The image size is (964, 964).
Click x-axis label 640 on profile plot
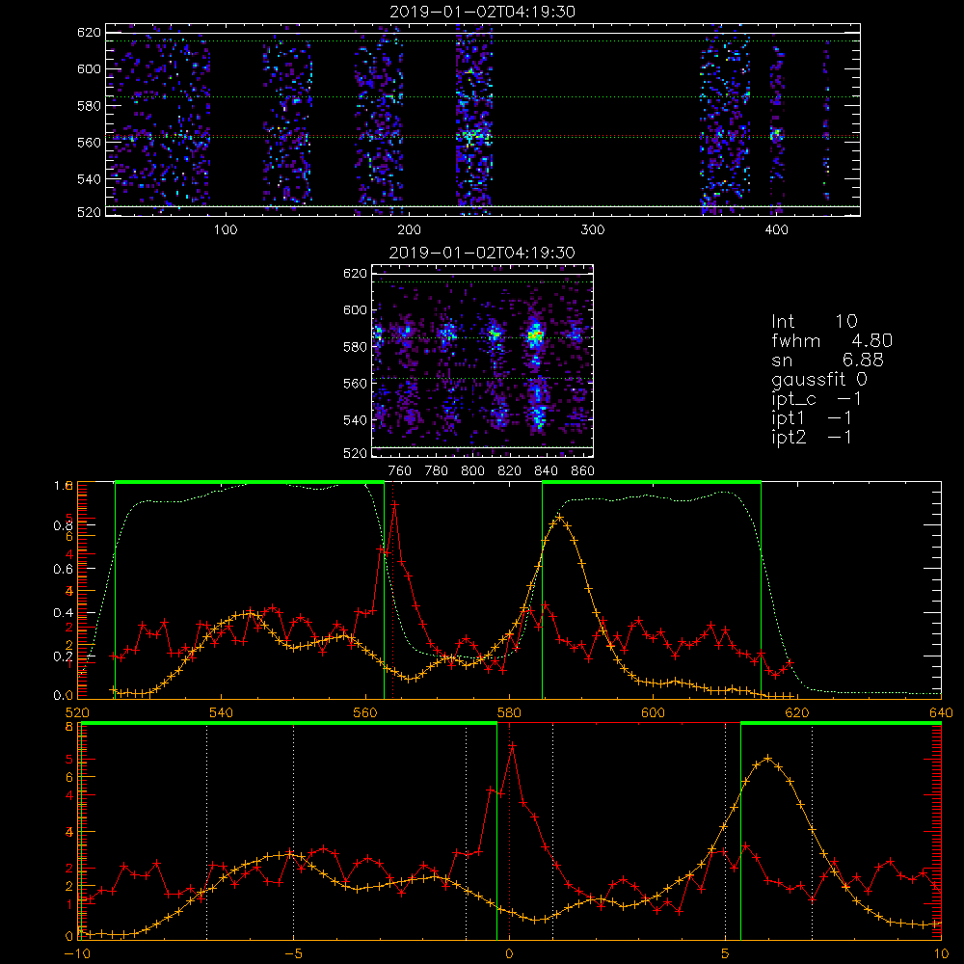coord(941,712)
